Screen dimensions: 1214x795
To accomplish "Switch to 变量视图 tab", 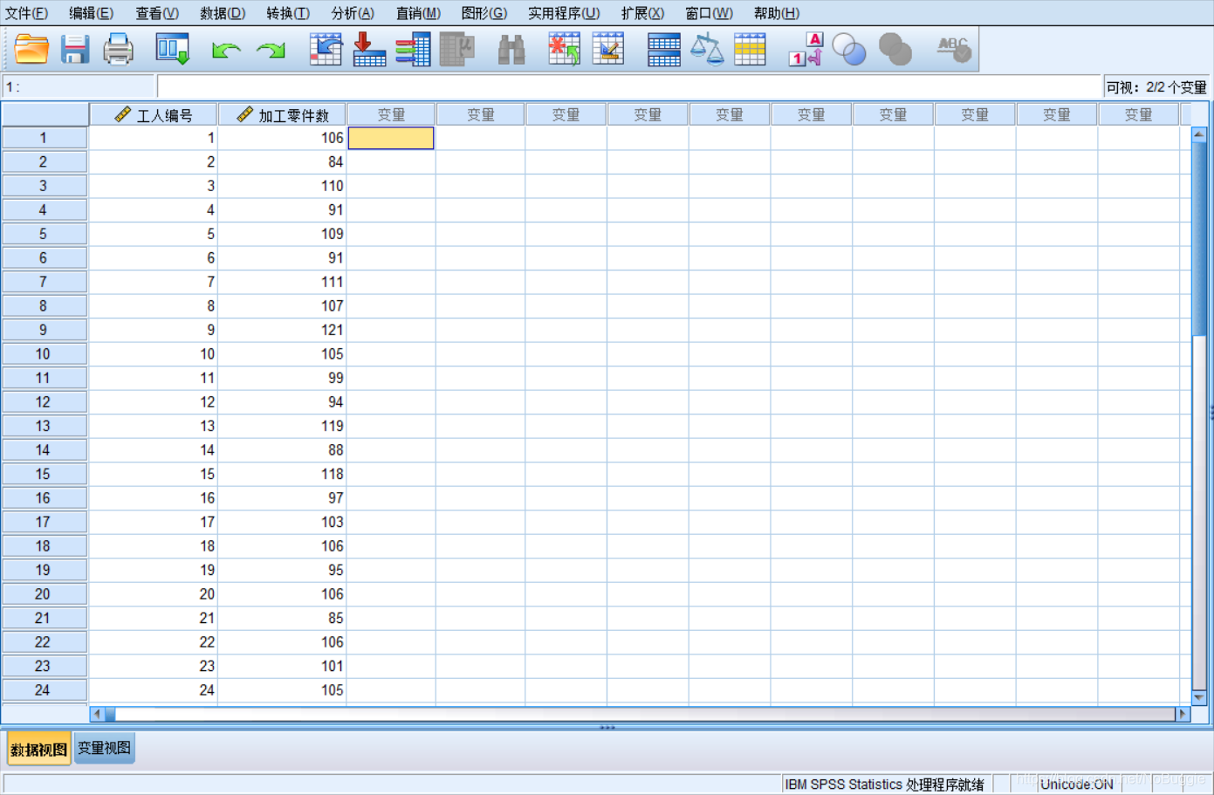I will (104, 748).
